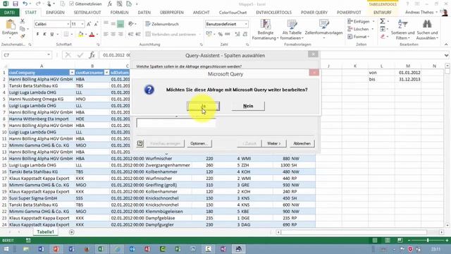Image resolution: width=451 pixels, height=254 pixels.
Task: Click the Undo arrow icon
Action: pyautogui.click(x=25, y=4)
